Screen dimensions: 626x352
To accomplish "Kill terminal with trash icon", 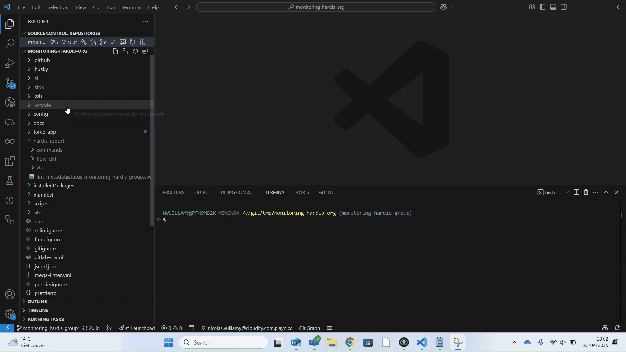I will [586, 192].
